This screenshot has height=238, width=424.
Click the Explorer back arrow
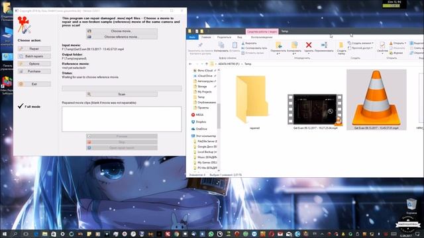click(190, 64)
